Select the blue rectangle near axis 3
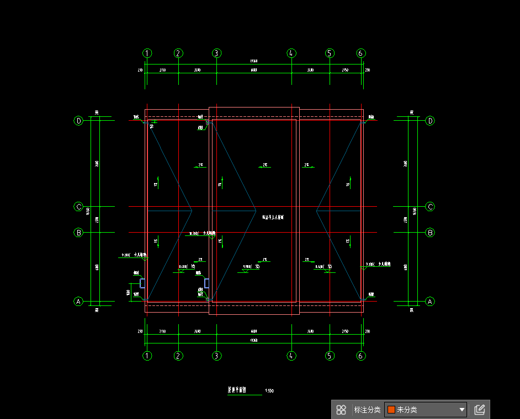Screen dimensions: 520x419 click(206, 283)
